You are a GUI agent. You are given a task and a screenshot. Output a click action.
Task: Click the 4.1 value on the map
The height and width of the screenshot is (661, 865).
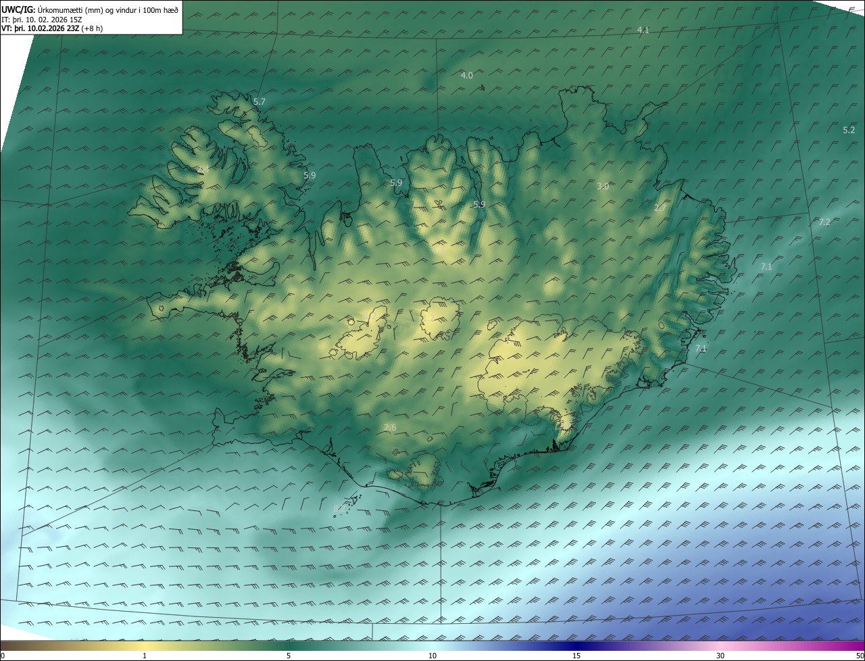tap(643, 30)
